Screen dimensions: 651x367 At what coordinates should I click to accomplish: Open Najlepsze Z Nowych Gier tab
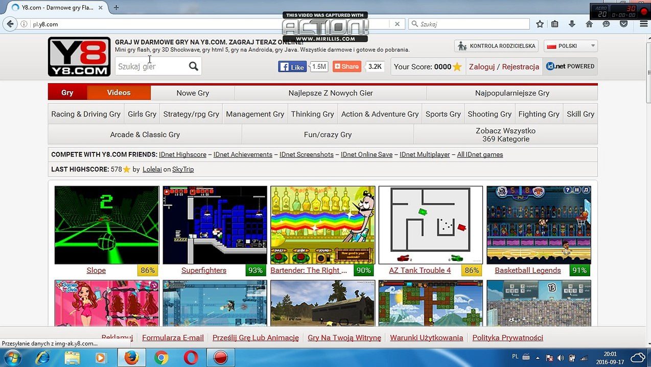331,93
